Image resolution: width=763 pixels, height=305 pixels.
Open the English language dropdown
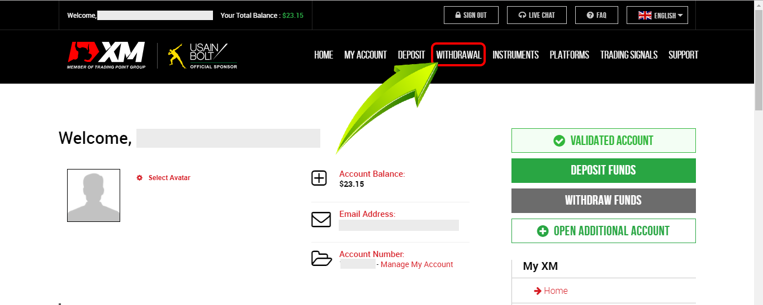click(x=657, y=16)
